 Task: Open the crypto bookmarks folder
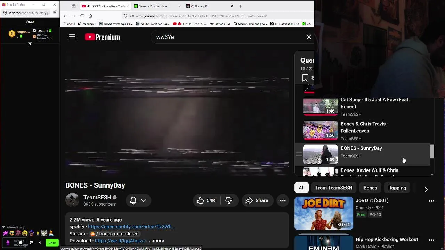click(x=69, y=24)
